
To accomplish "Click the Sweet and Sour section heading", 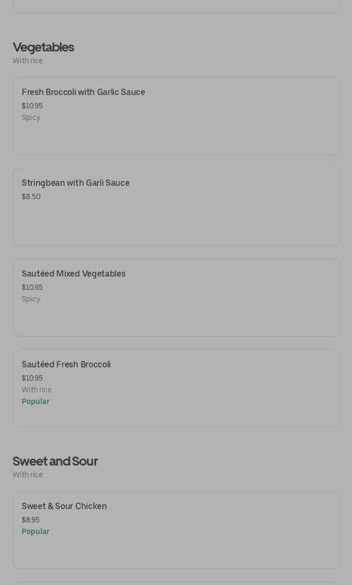I will [x=55, y=461].
